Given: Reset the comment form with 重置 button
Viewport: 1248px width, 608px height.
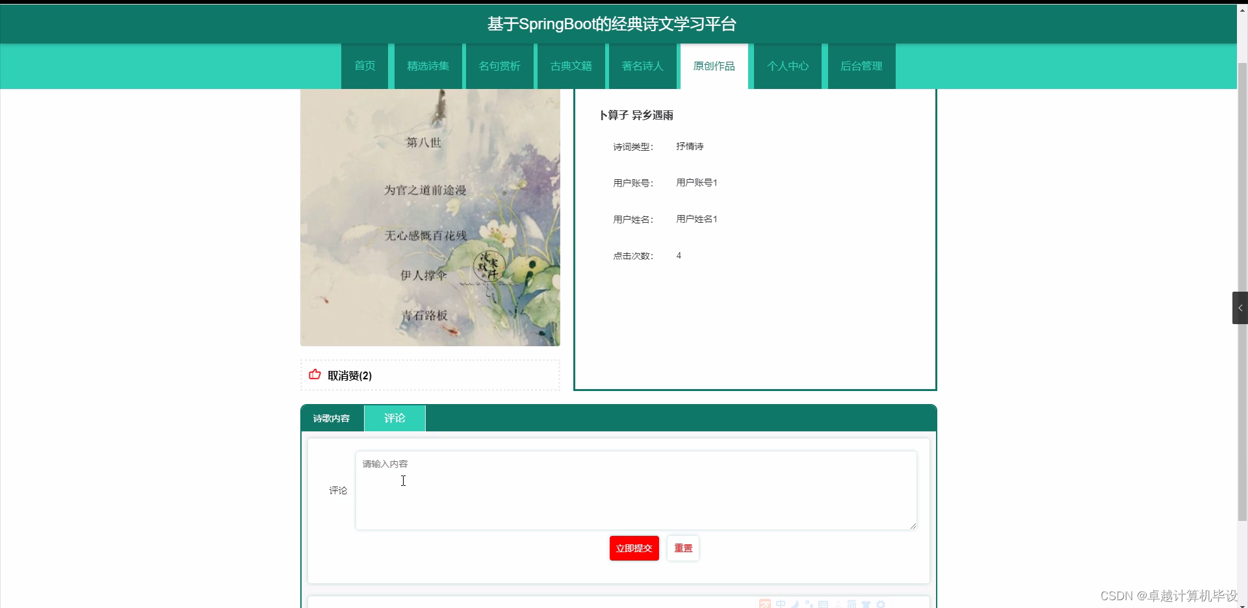Looking at the screenshot, I should coord(682,548).
